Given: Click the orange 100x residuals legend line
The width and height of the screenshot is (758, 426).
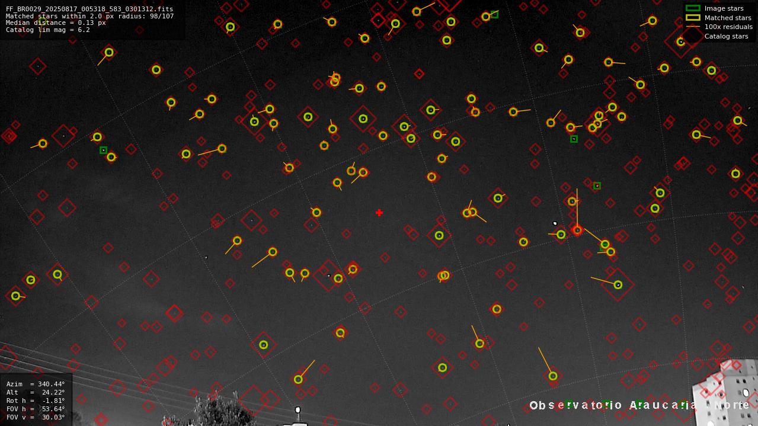Looking at the screenshot, I should coord(693,27).
